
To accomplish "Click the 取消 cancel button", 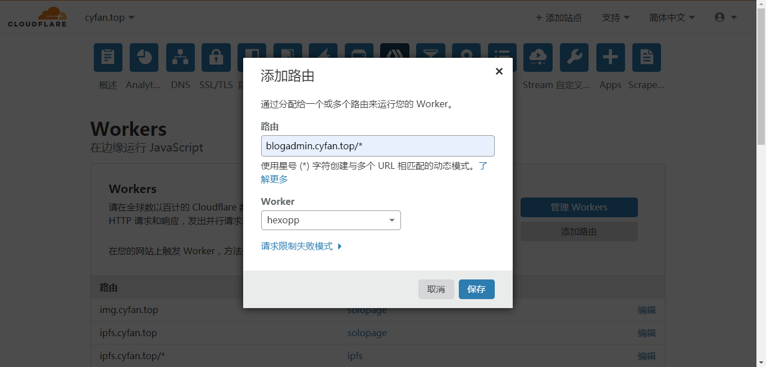I will pyautogui.click(x=436, y=289).
